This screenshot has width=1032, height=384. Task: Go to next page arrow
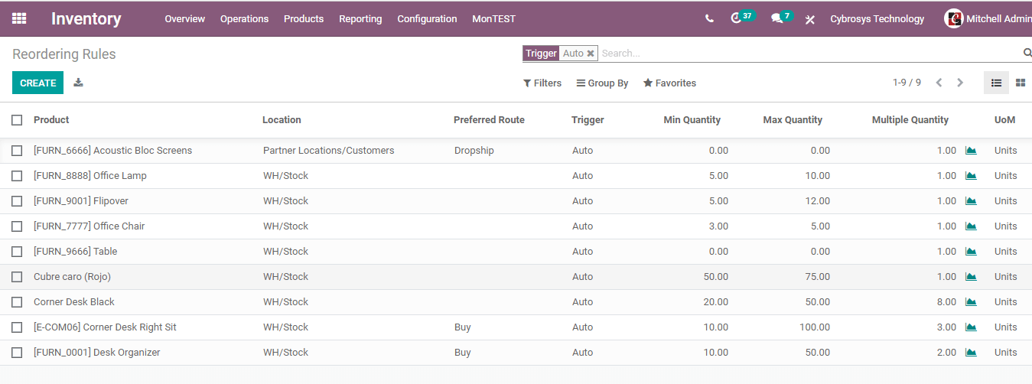click(x=960, y=83)
